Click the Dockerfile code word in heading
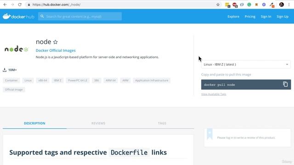Image resolution: width=294 pixels, height=165 pixels. (129, 153)
